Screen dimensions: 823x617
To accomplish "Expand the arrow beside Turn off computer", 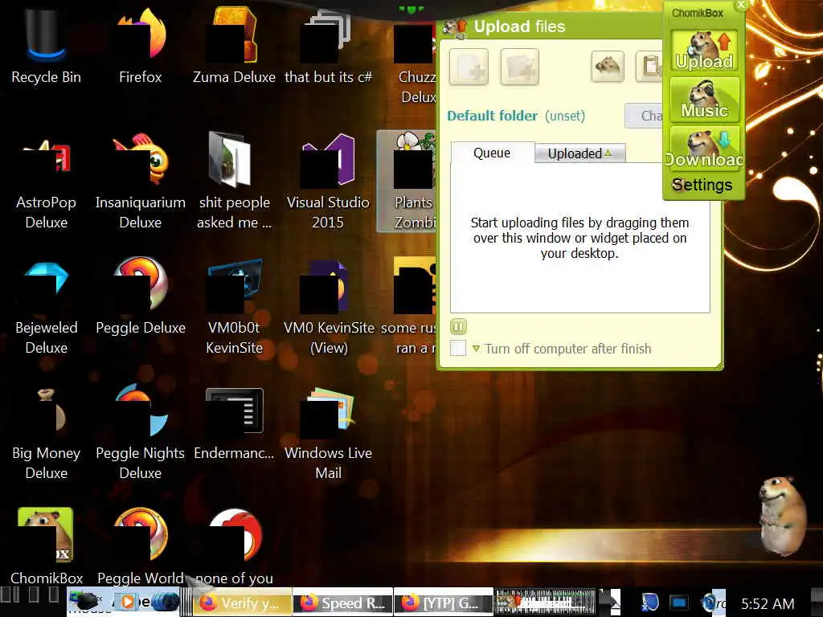I will [476, 349].
